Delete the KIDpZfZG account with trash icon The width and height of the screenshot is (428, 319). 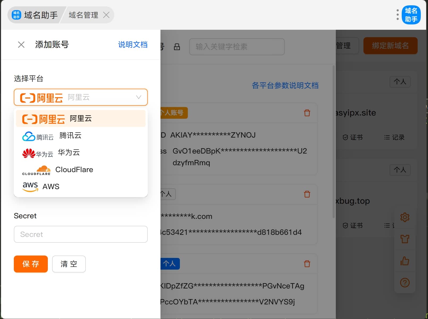click(307, 264)
